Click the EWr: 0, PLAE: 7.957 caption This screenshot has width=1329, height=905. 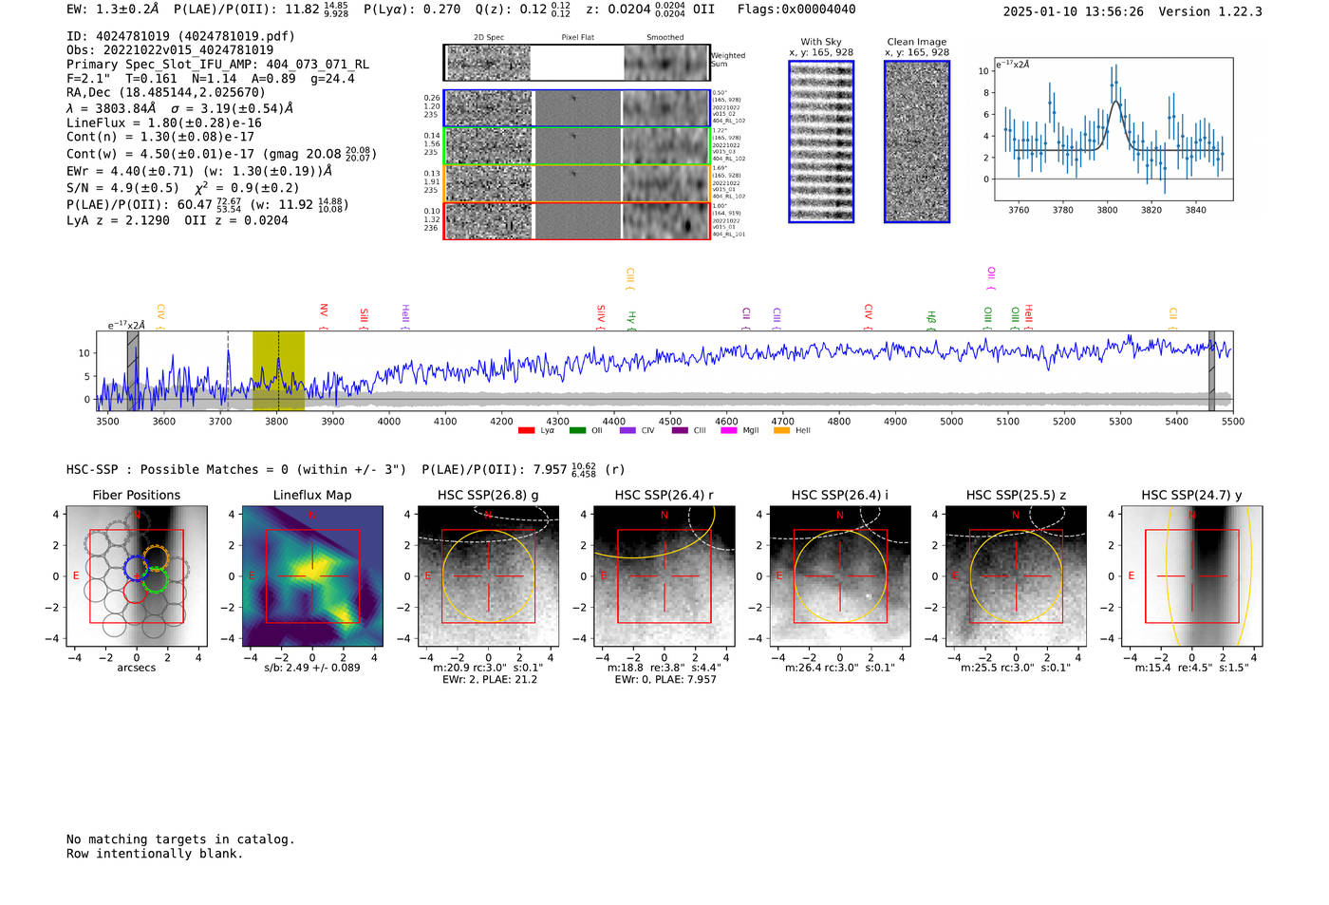coord(665,679)
